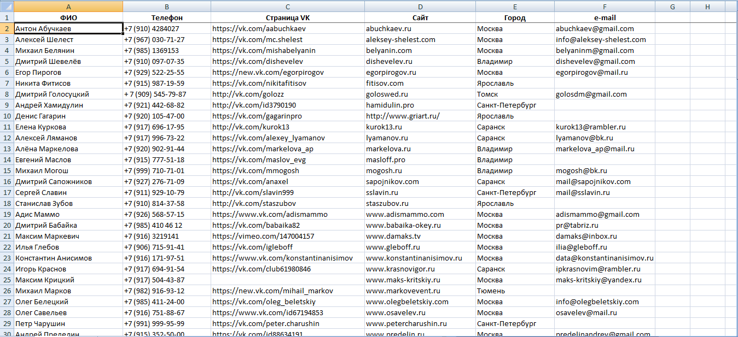Select cell https://vk.com/club61980846

287,269
